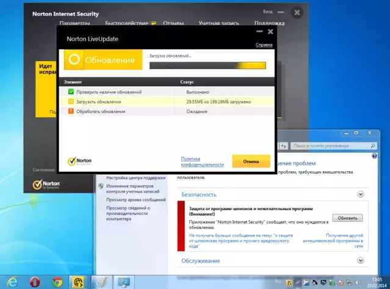Click the Обслуживание section heading

click(x=200, y=261)
